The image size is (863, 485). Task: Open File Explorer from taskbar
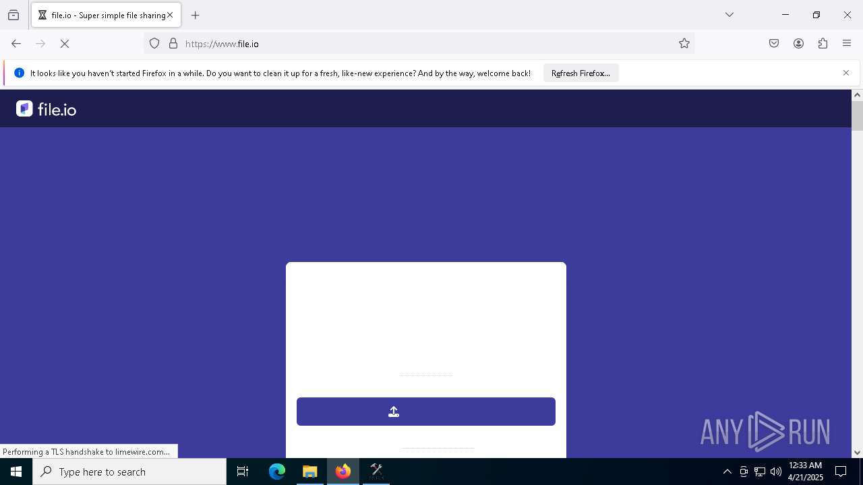point(310,472)
